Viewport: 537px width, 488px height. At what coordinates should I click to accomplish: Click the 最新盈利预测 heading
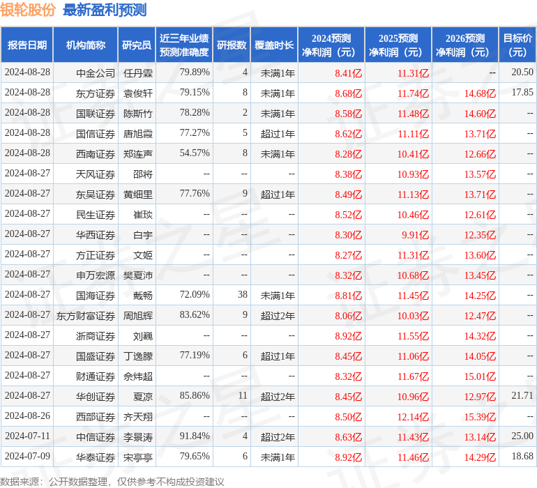(x=105, y=10)
